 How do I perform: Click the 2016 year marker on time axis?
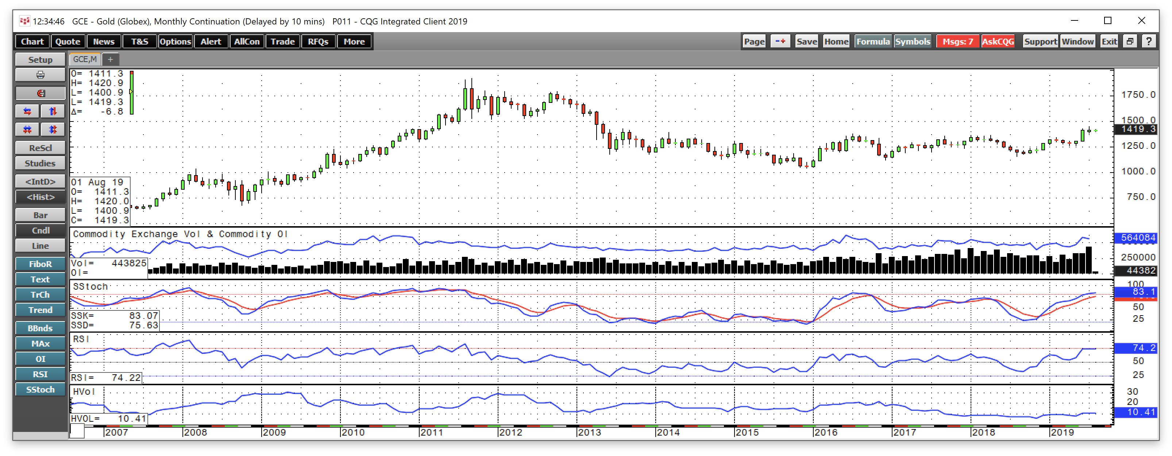click(826, 432)
